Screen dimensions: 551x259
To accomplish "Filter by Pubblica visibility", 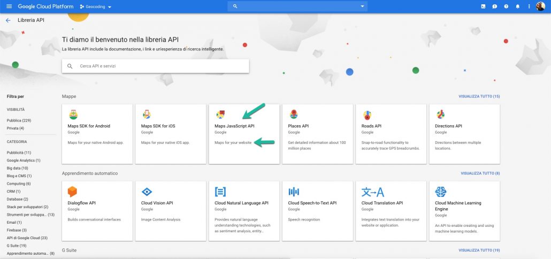I will (x=19, y=120).
